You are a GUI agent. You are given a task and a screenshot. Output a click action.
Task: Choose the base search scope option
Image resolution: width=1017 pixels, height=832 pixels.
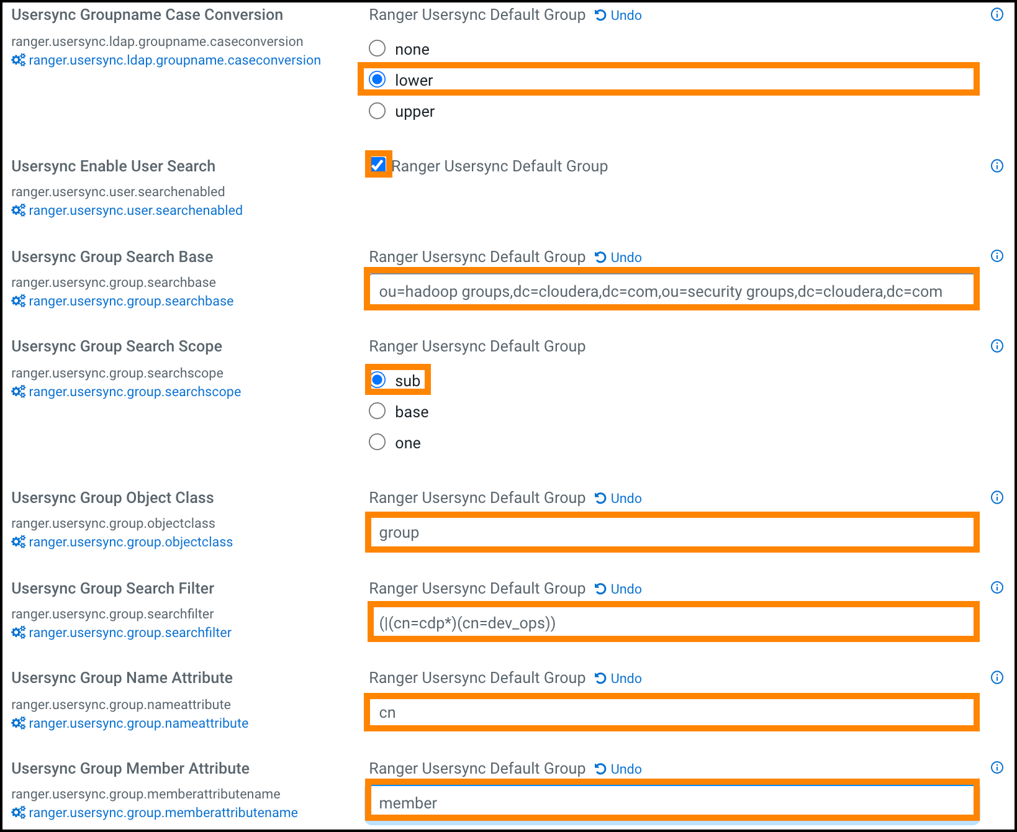(x=377, y=411)
